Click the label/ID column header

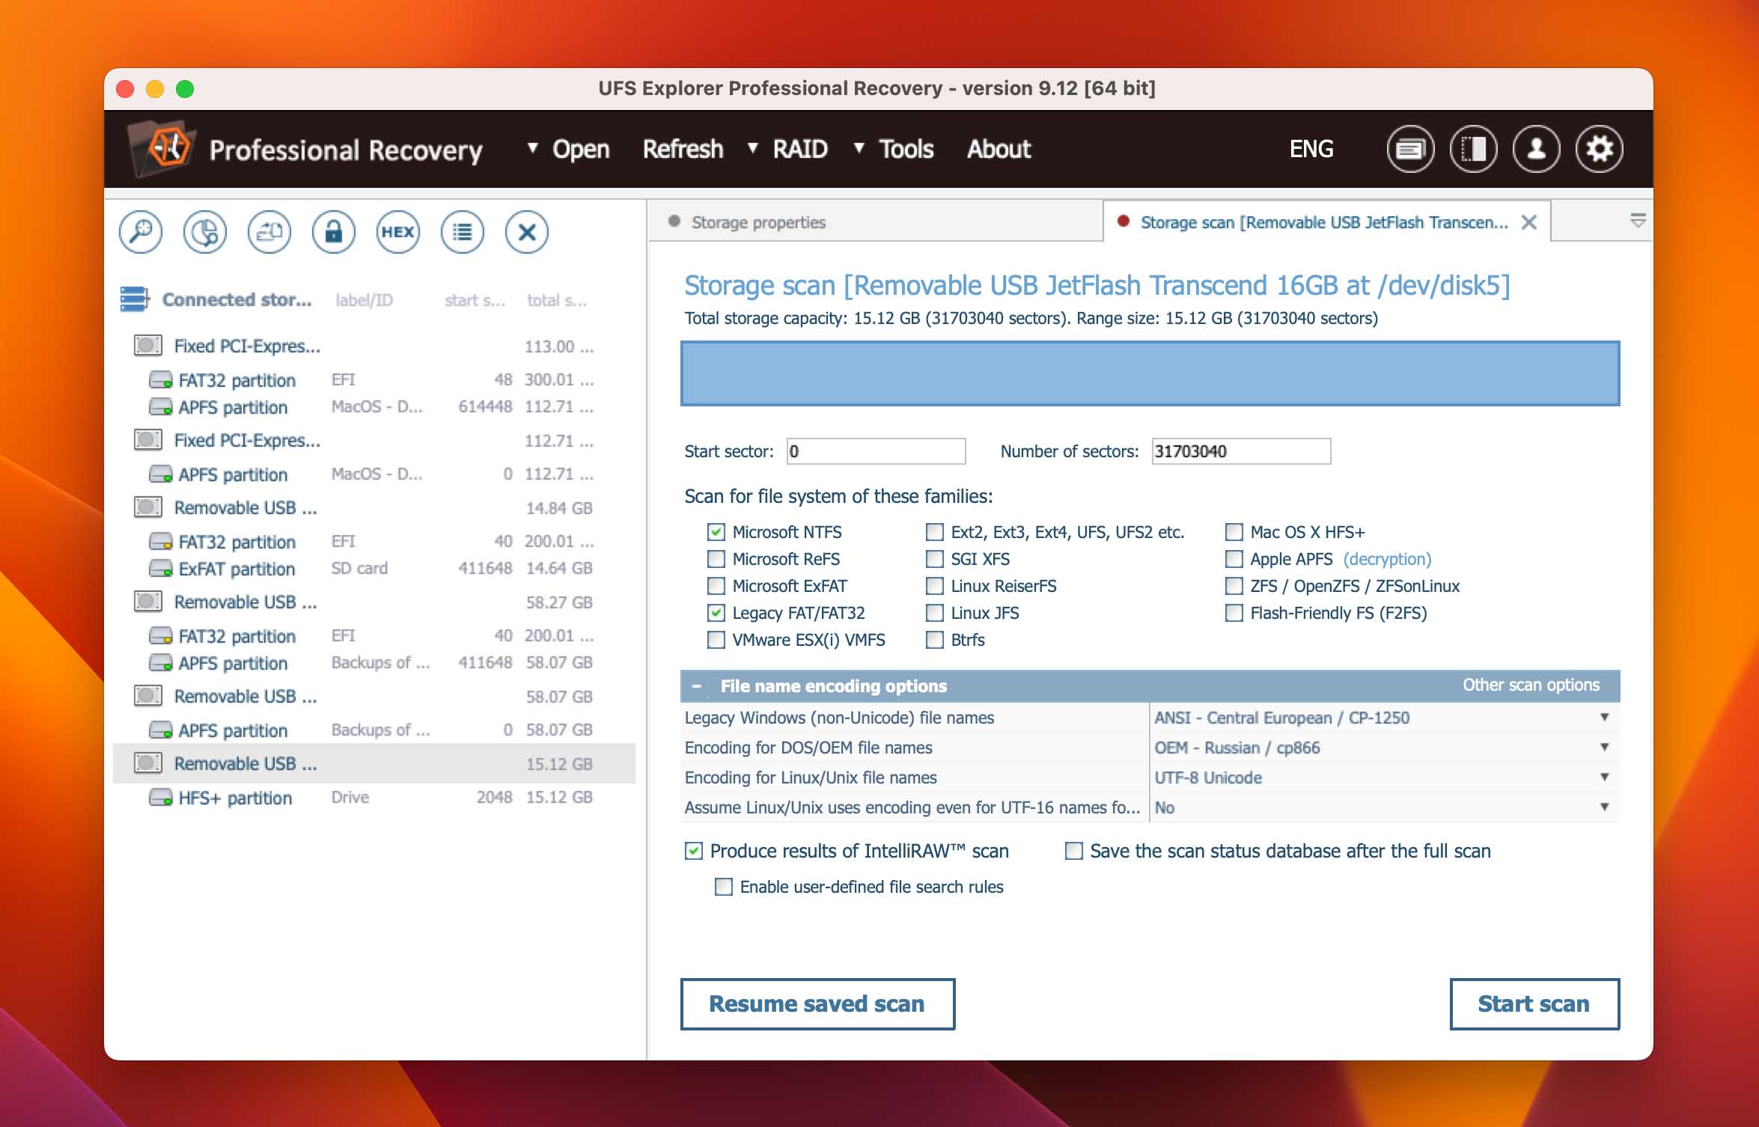pyautogui.click(x=364, y=300)
